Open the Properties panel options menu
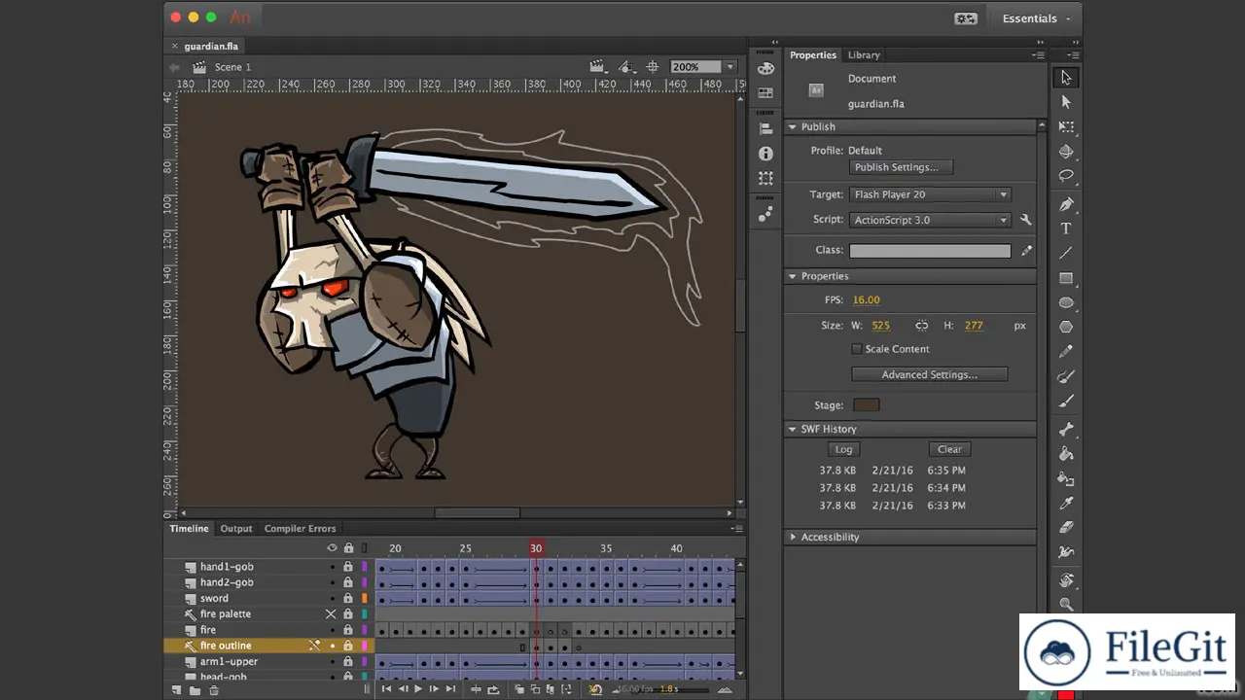1245x700 pixels. point(1039,55)
